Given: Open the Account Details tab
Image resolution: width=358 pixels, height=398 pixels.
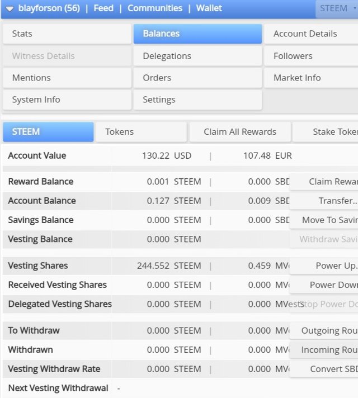Looking at the screenshot, I should (x=311, y=34).
